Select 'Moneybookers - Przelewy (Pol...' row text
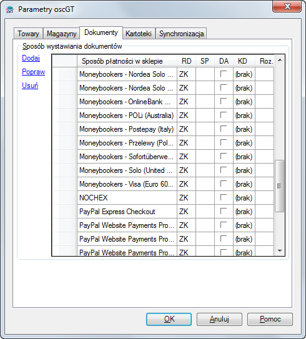Viewport: 306px width, 339px height. point(127,143)
